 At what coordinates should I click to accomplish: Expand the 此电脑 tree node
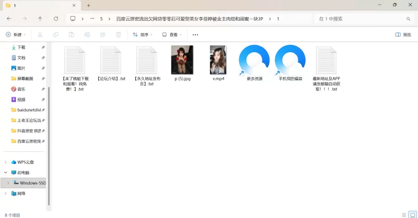point(6,173)
